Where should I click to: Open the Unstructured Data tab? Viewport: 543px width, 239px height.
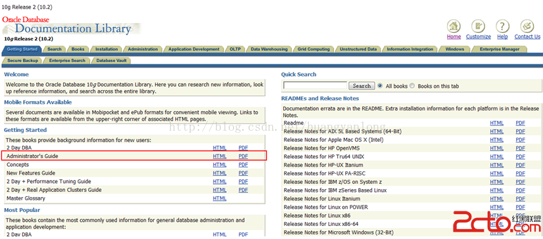click(358, 49)
